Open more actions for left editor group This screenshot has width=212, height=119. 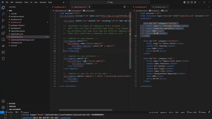[x=128, y=7]
